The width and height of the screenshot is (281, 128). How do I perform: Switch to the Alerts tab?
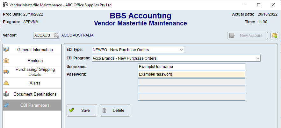[x=35, y=83]
